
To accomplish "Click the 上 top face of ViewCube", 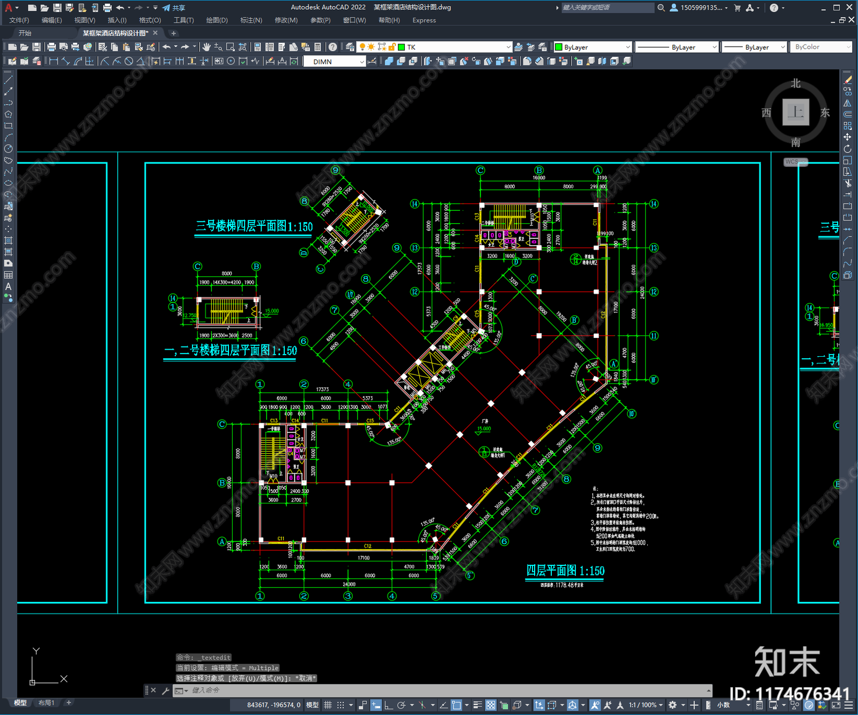I will tap(795, 112).
